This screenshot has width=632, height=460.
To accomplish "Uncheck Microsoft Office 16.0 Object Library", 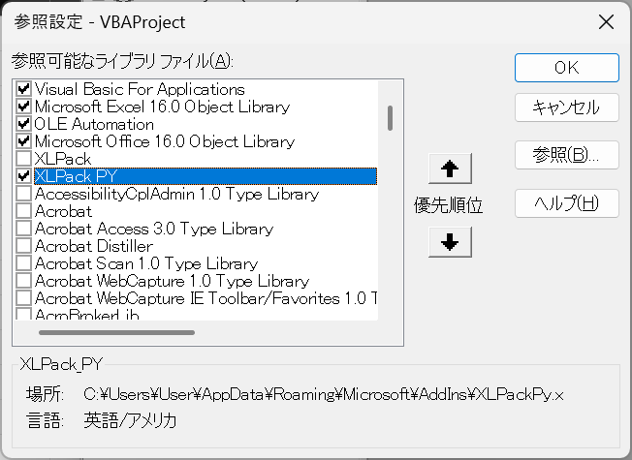I will (x=24, y=141).
